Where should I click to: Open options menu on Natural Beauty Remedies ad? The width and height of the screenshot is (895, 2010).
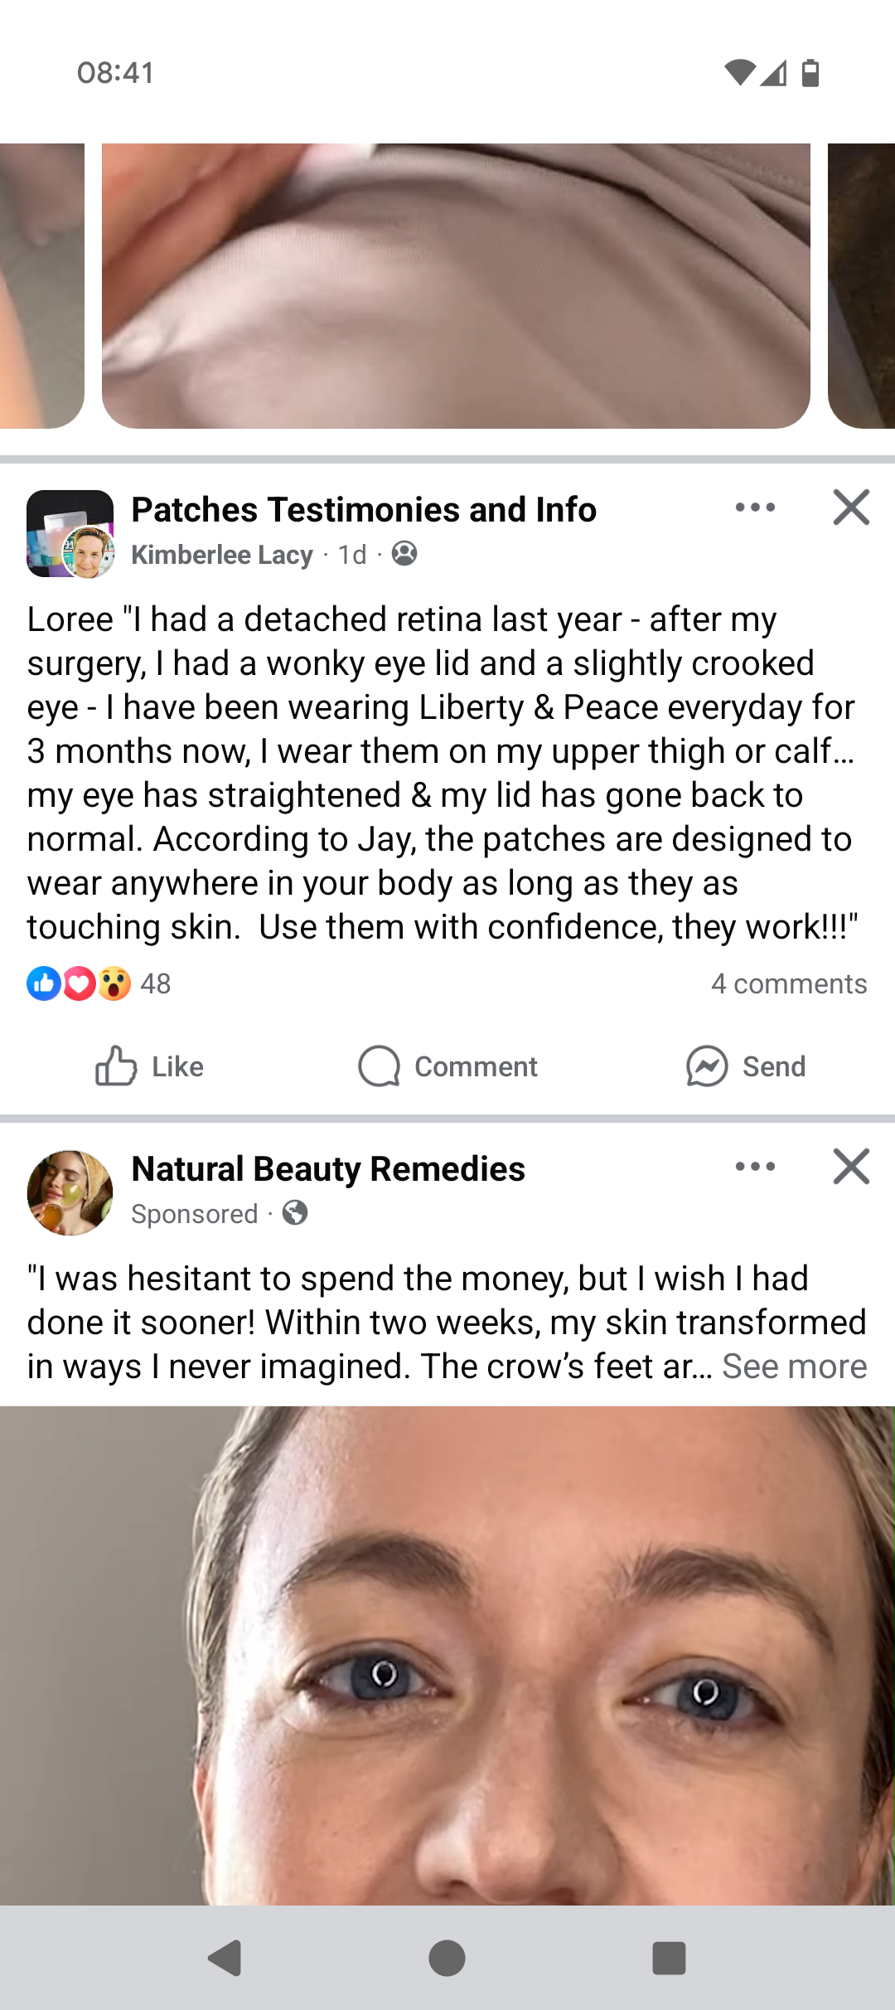coord(755,1167)
